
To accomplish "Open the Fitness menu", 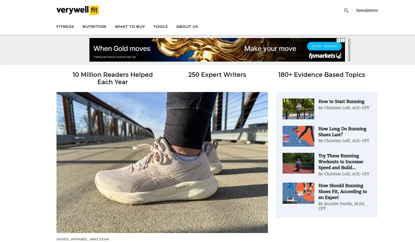I will pos(65,26).
